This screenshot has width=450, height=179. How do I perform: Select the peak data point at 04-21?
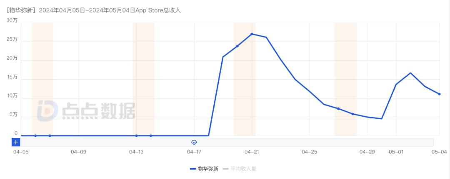point(252,34)
